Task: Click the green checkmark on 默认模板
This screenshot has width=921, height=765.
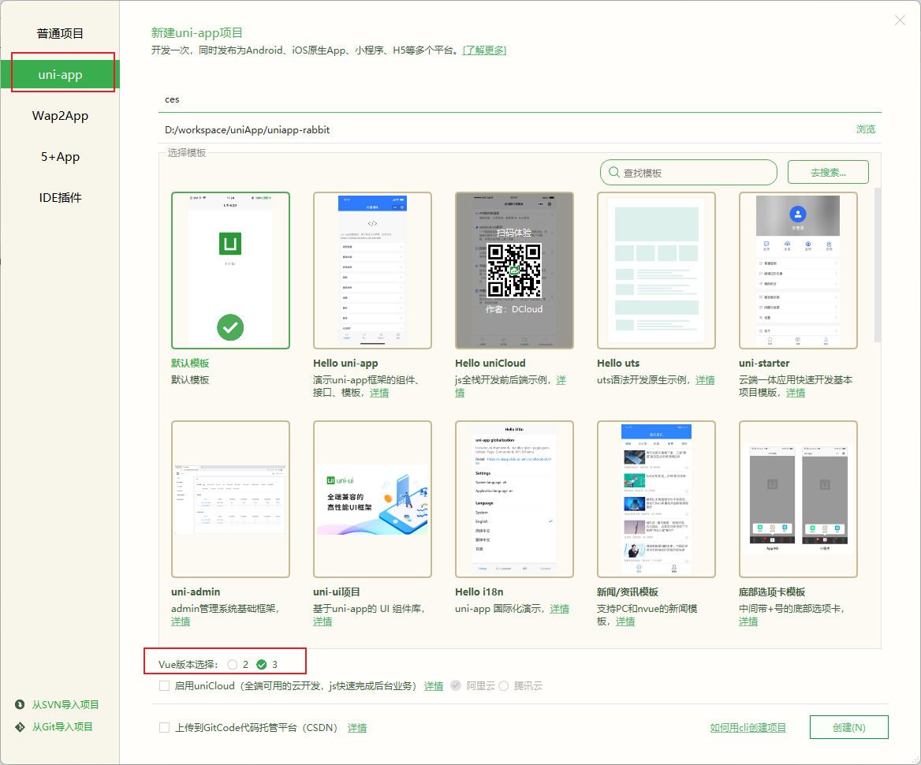Action: coord(230,327)
